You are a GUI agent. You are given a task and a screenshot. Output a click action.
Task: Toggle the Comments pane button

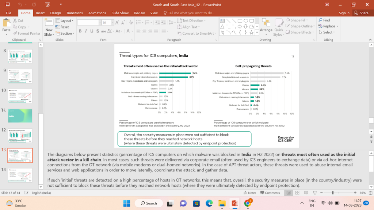(270, 192)
